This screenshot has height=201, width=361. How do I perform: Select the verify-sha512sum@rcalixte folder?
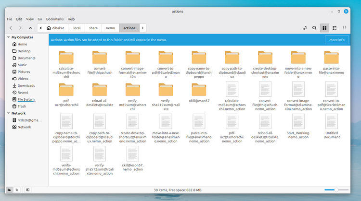pos(166,96)
